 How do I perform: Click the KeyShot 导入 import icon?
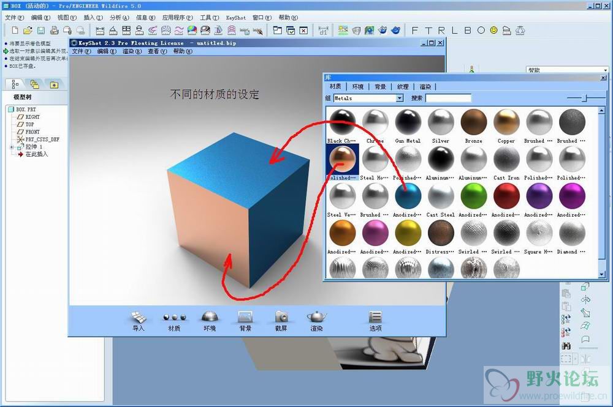pos(139,321)
